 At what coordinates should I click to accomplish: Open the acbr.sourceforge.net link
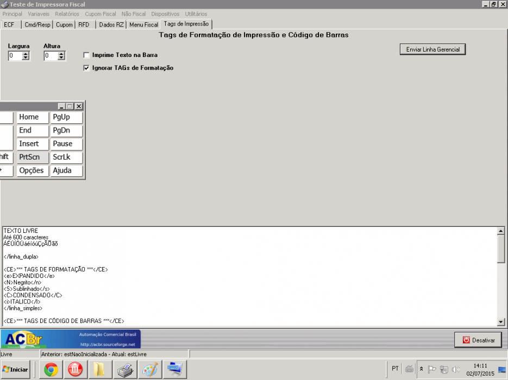click(108, 344)
